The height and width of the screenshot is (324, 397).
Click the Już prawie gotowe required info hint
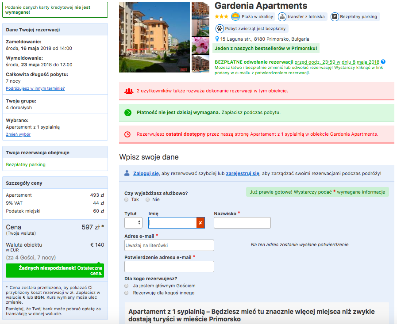pyautogui.click(x=317, y=192)
